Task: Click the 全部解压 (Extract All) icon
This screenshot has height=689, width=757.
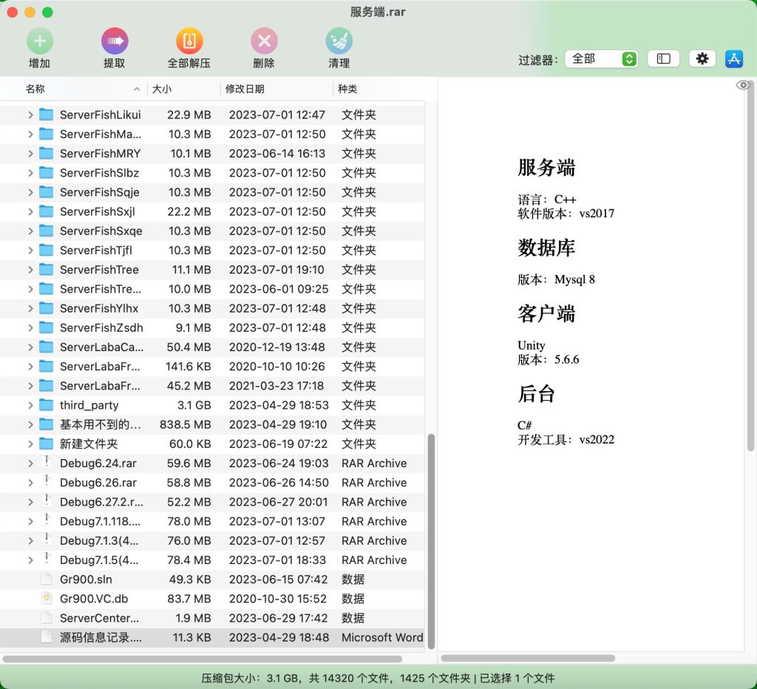Action: (189, 41)
